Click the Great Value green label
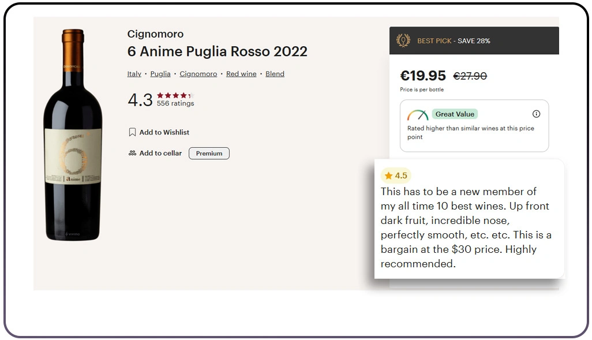 [455, 114]
